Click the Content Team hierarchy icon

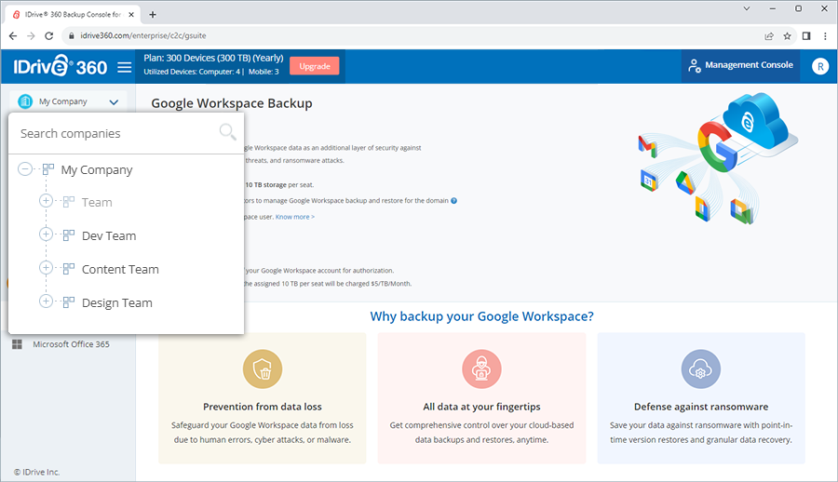tap(68, 269)
